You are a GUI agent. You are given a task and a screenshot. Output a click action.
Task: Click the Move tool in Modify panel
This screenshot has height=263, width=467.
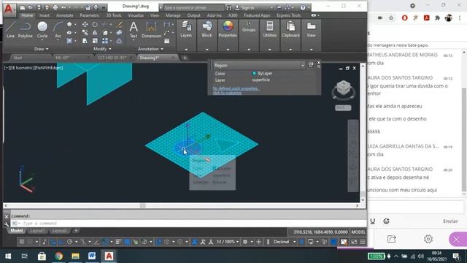85,24
